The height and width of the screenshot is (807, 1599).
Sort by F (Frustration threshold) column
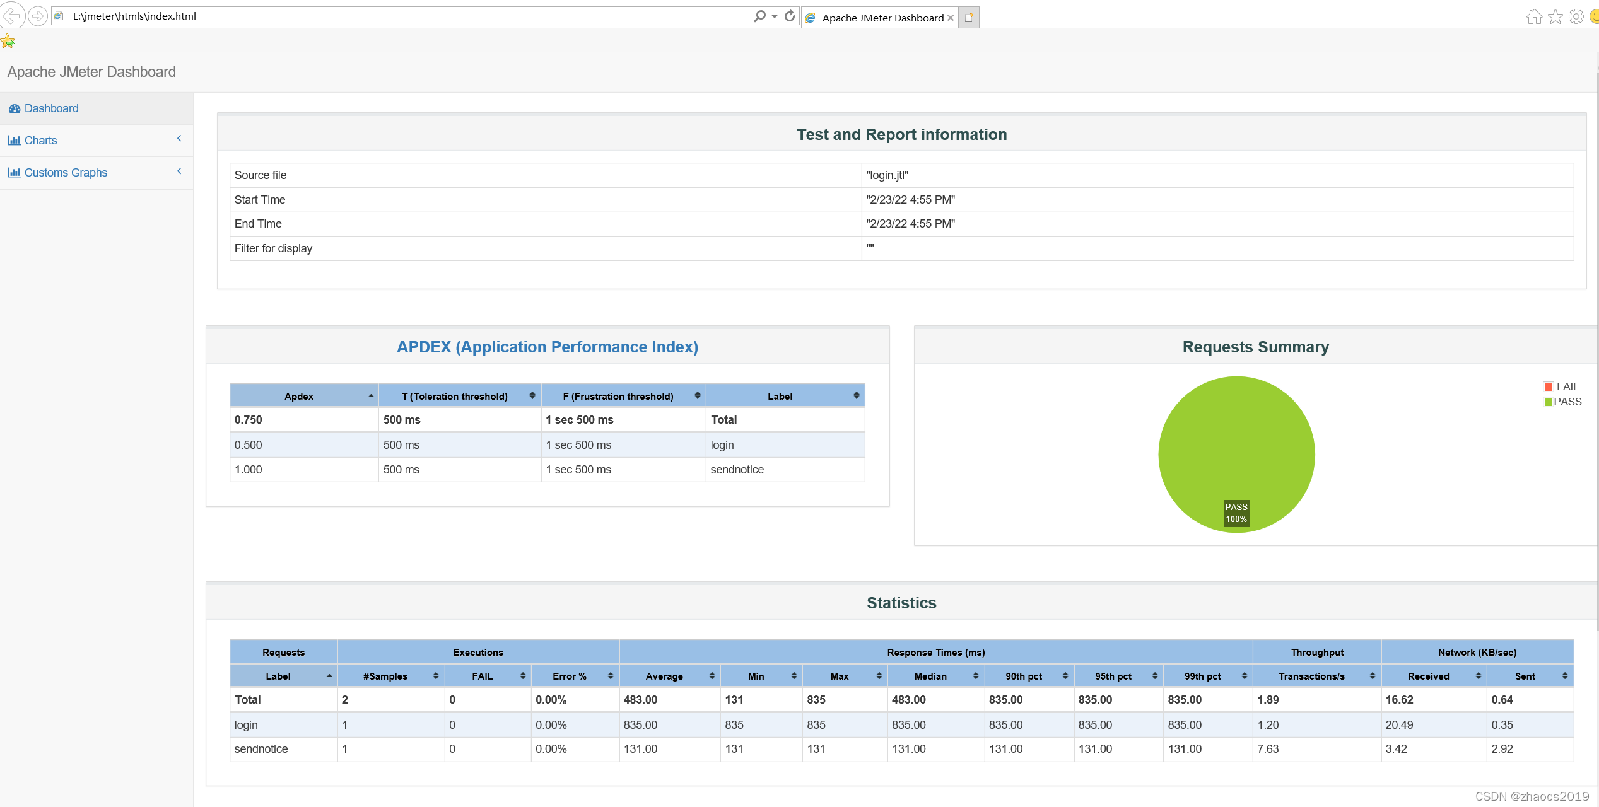[623, 396]
